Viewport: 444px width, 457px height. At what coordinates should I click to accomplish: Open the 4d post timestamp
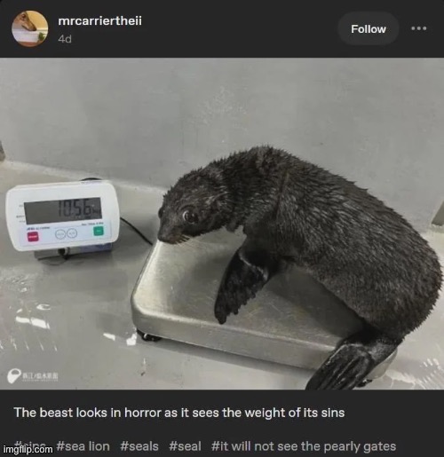tap(65, 39)
